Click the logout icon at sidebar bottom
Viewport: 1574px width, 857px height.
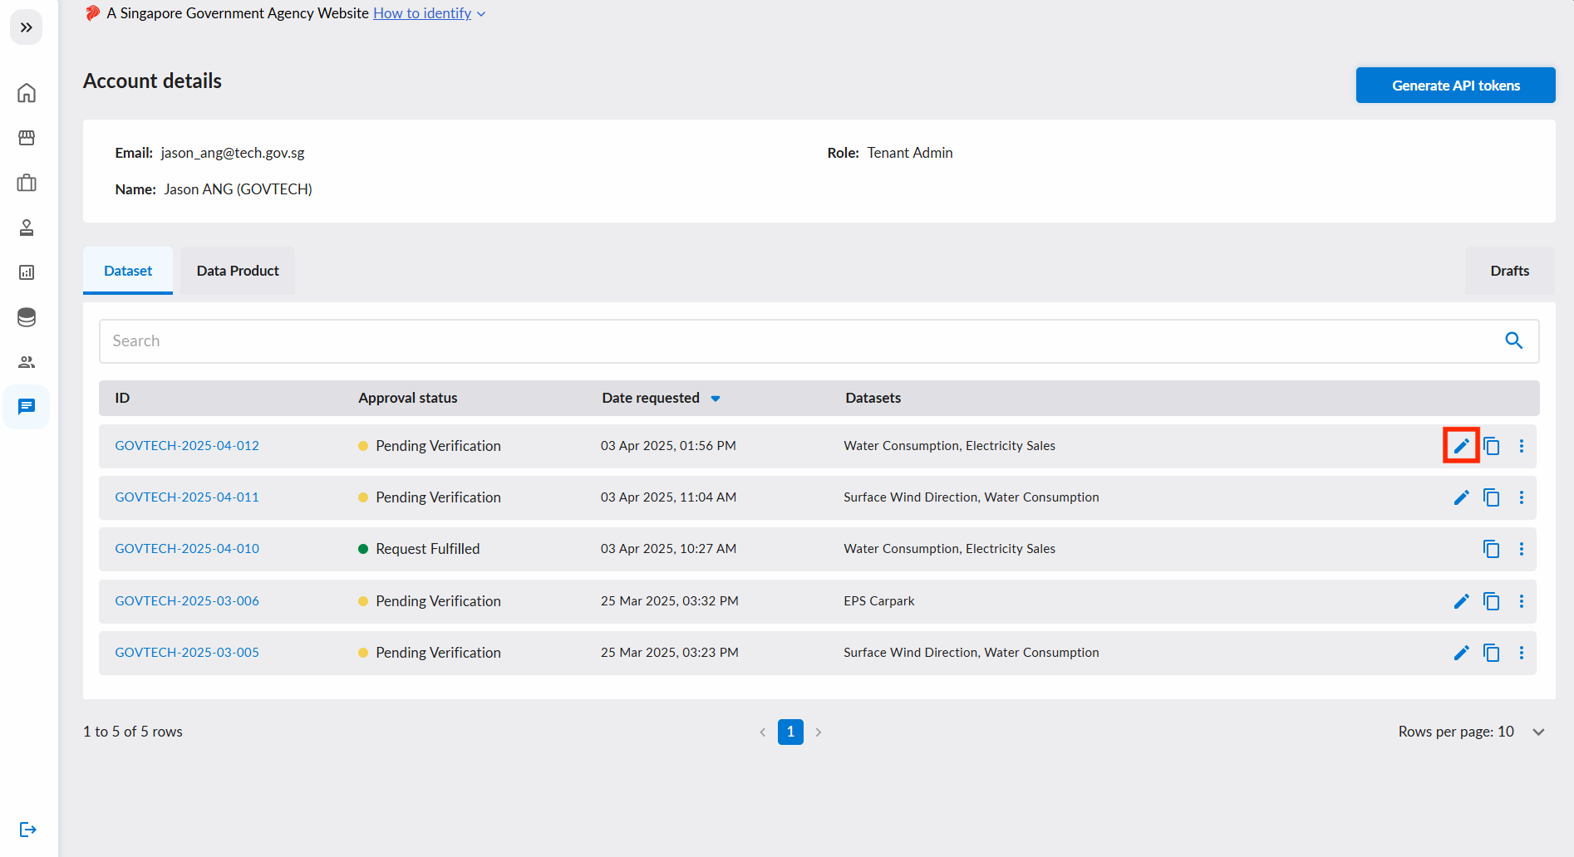tap(27, 830)
